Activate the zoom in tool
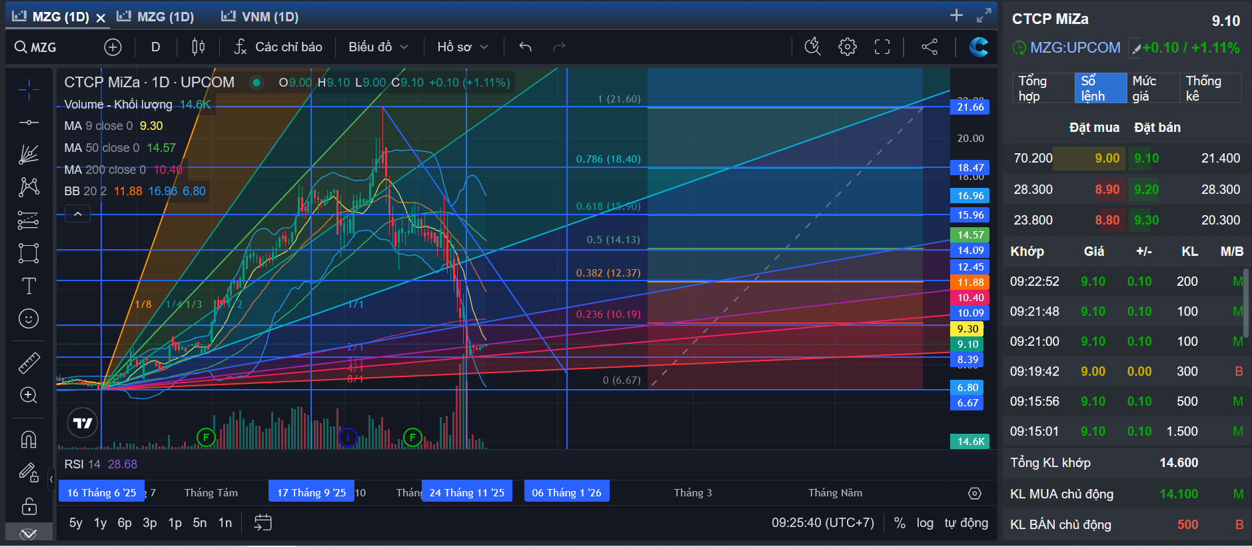 pos(29,395)
